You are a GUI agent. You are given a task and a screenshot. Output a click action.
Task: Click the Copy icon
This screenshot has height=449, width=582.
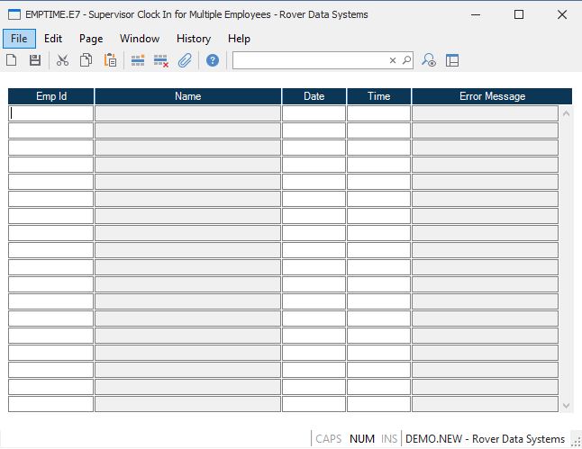point(86,60)
